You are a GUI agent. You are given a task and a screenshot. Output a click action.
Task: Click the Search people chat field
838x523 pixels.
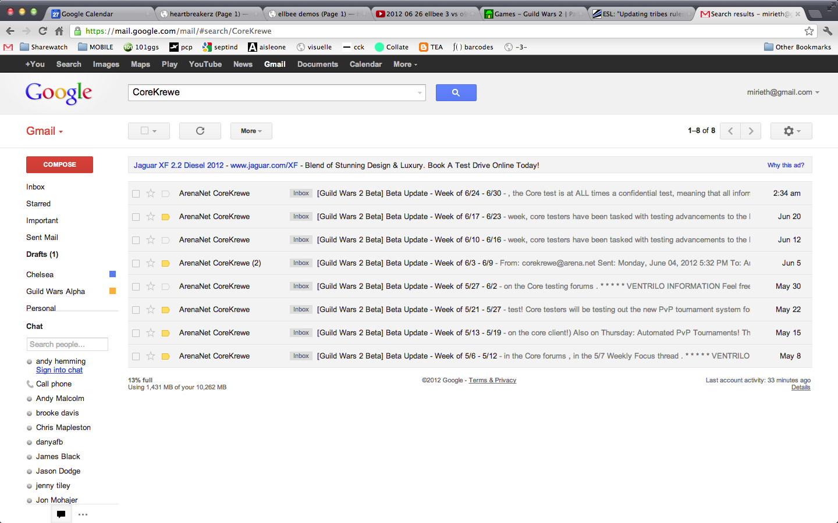pos(68,345)
